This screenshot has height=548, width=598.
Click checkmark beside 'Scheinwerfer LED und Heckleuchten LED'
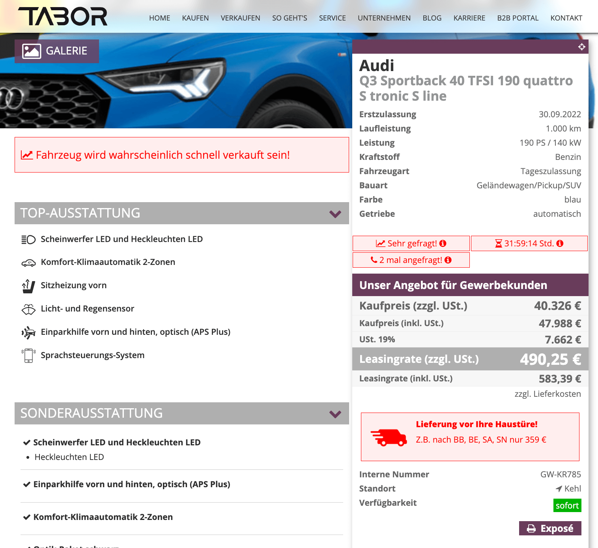point(27,443)
